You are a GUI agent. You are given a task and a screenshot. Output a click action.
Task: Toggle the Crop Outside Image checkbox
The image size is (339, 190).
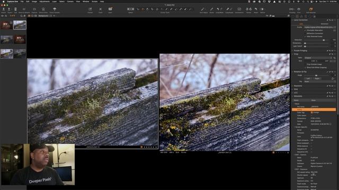(305, 64)
